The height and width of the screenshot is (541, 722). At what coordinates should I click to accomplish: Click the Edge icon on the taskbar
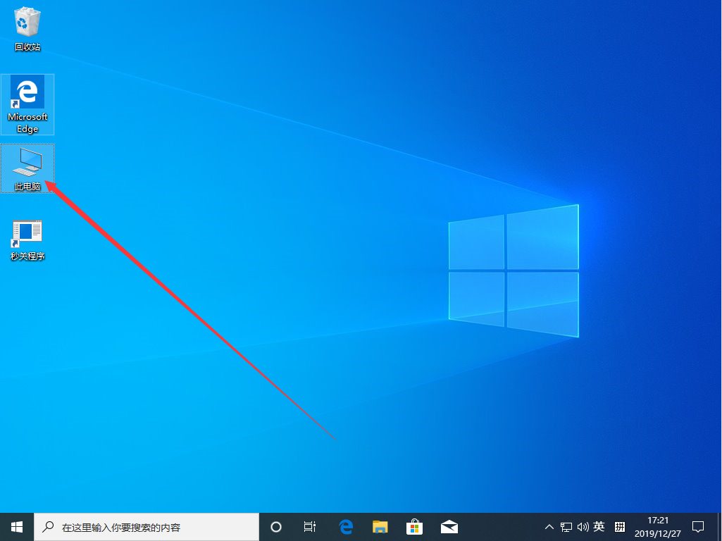pos(345,526)
